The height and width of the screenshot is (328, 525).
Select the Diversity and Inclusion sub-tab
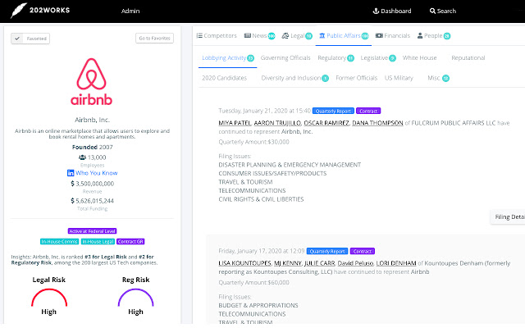pyautogui.click(x=294, y=78)
